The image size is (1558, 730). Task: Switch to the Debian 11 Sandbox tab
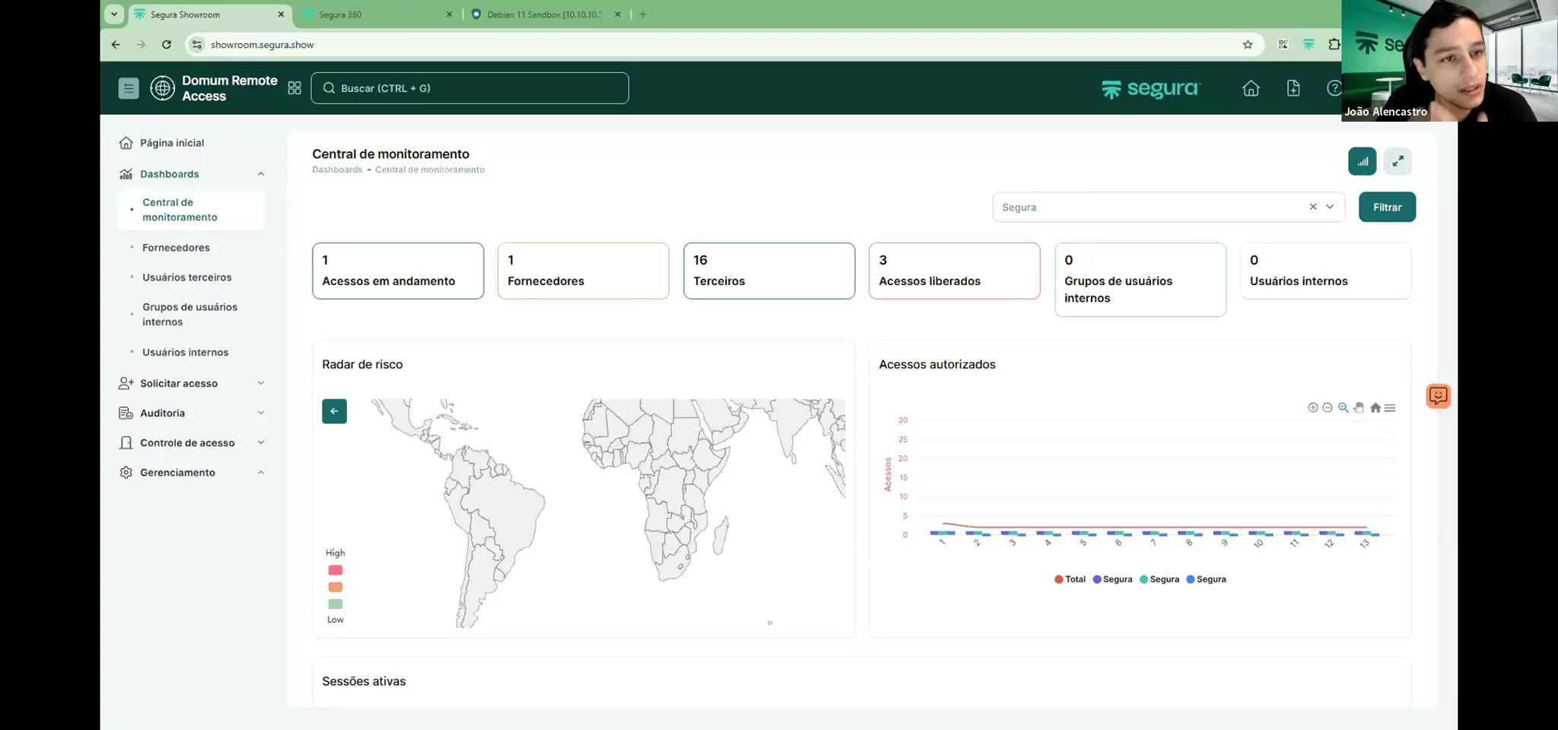click(x=544, y=14)
